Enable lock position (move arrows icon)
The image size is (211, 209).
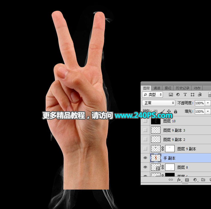point(169,112)
